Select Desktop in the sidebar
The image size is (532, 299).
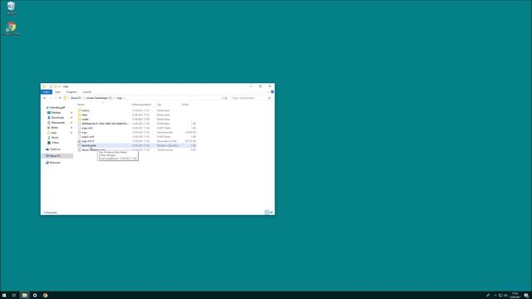click(x=56, y=113)
